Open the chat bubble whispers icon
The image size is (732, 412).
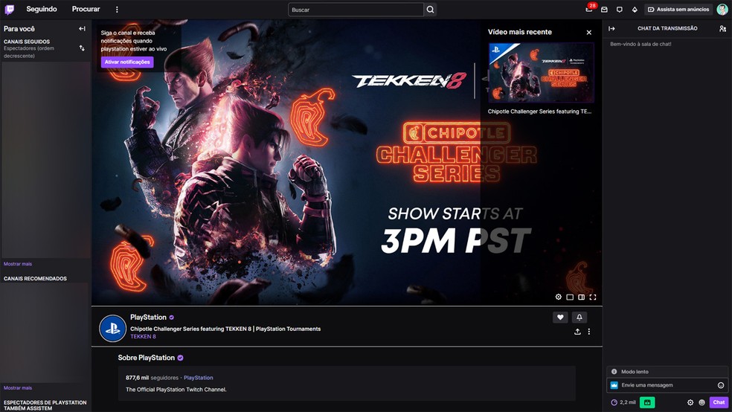pyautogui.click(x=620, y=10)
